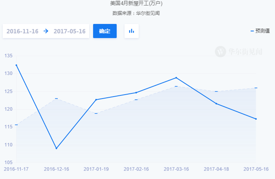
Task: Click final blue data point at 2017-05-16
Action: point(256,119)
